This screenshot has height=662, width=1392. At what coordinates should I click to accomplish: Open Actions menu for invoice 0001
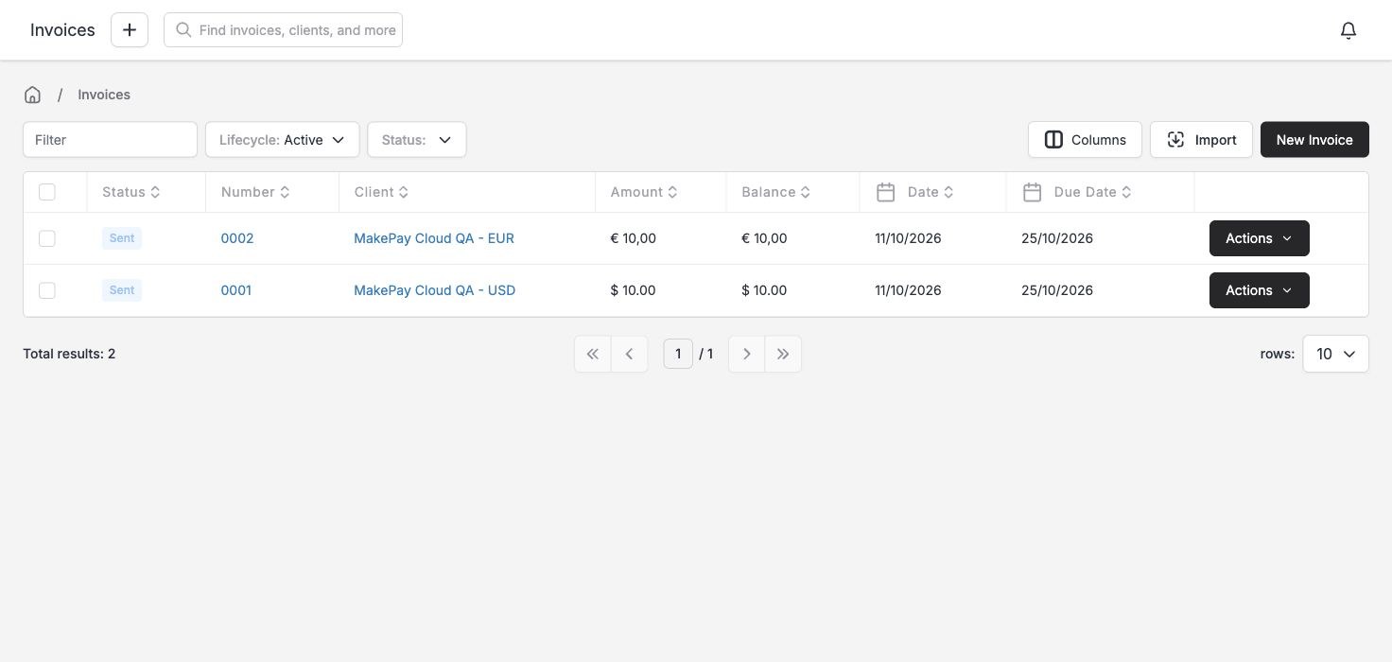[x=1259, y=290]
